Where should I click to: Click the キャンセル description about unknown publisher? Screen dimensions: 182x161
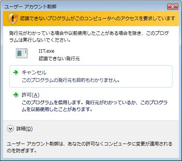[71, 80]
